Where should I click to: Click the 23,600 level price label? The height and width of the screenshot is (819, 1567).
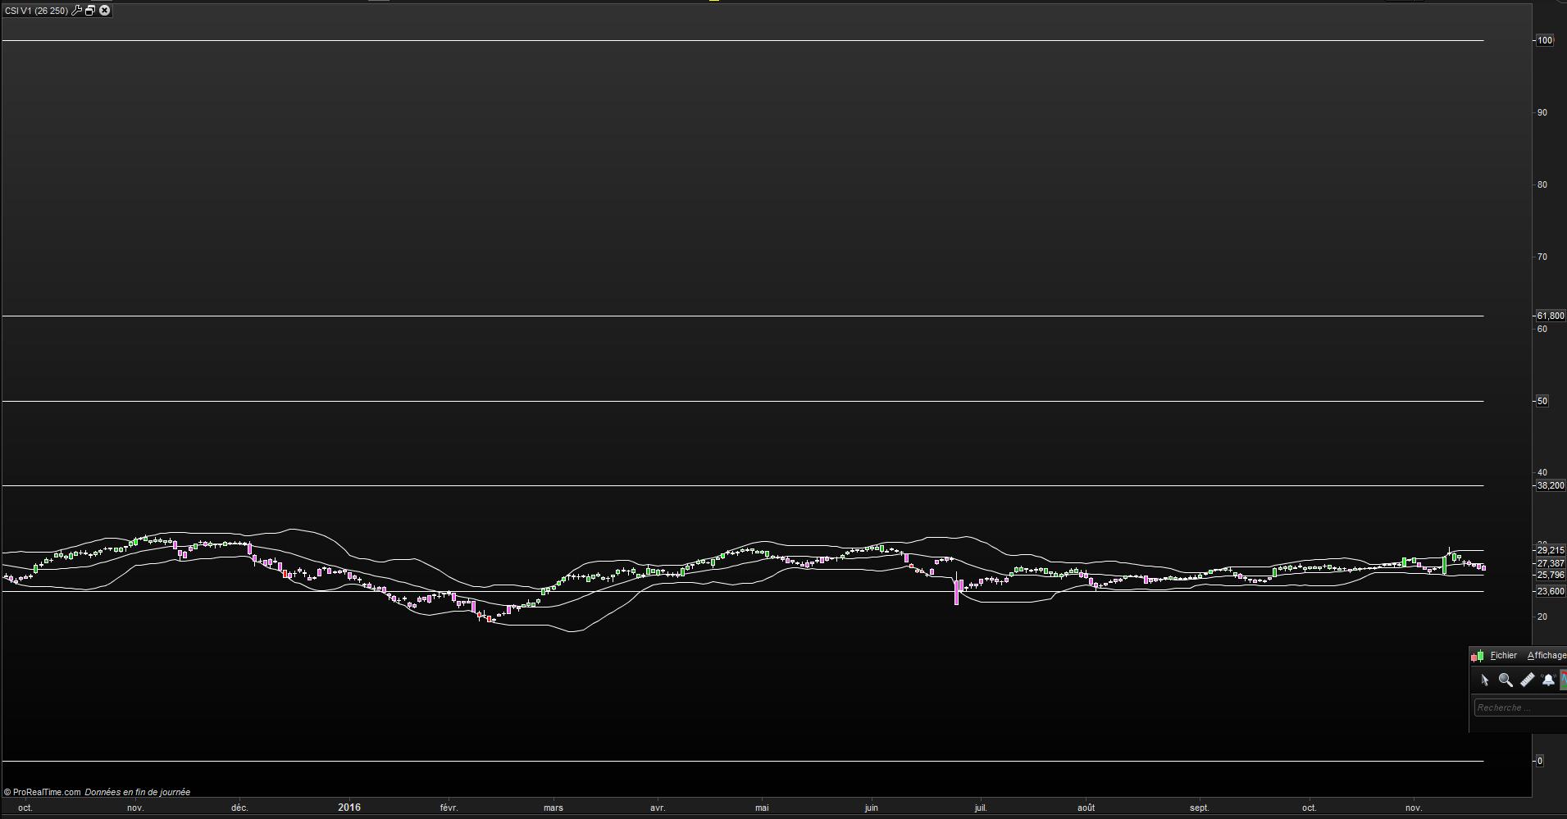click(1550, 591)
